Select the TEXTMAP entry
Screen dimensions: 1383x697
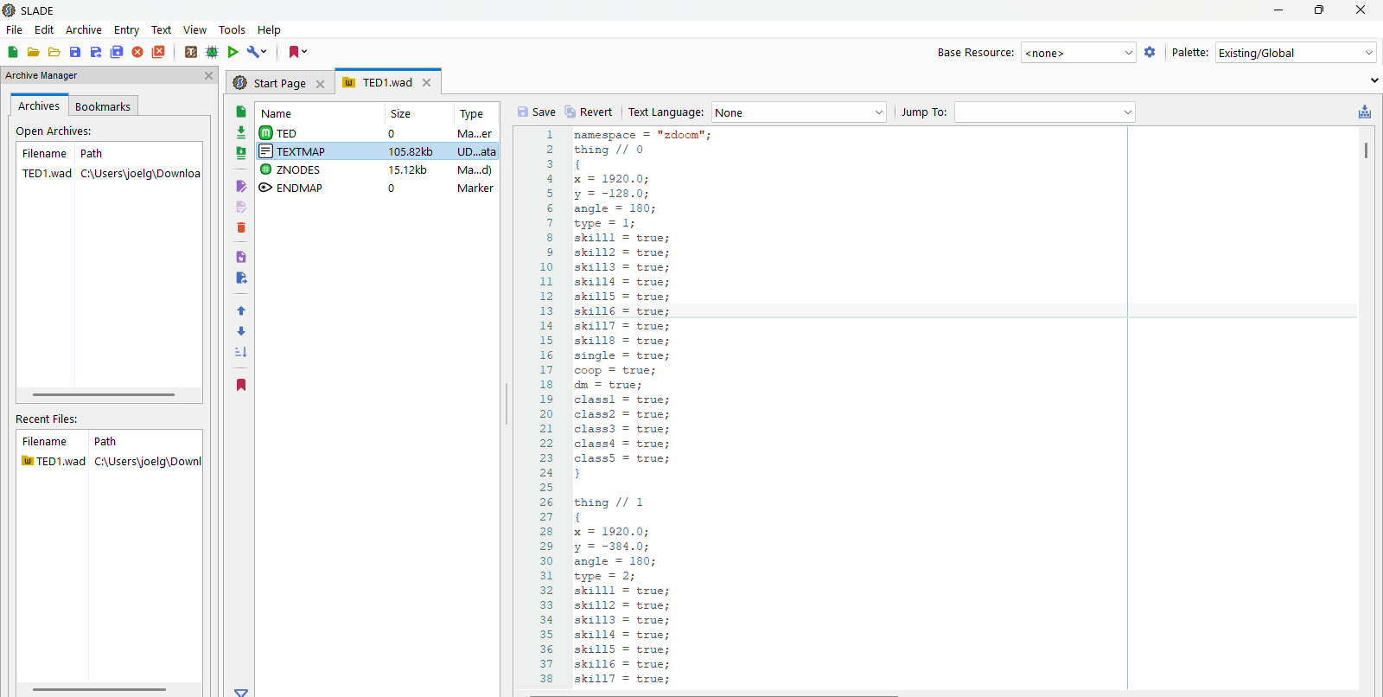(x=377, y=151)
